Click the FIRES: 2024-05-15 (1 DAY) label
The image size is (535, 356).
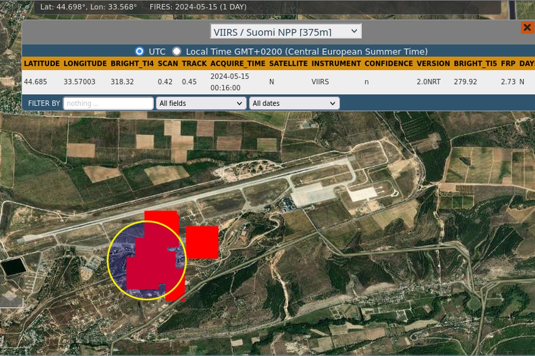[x=198, y=7]
